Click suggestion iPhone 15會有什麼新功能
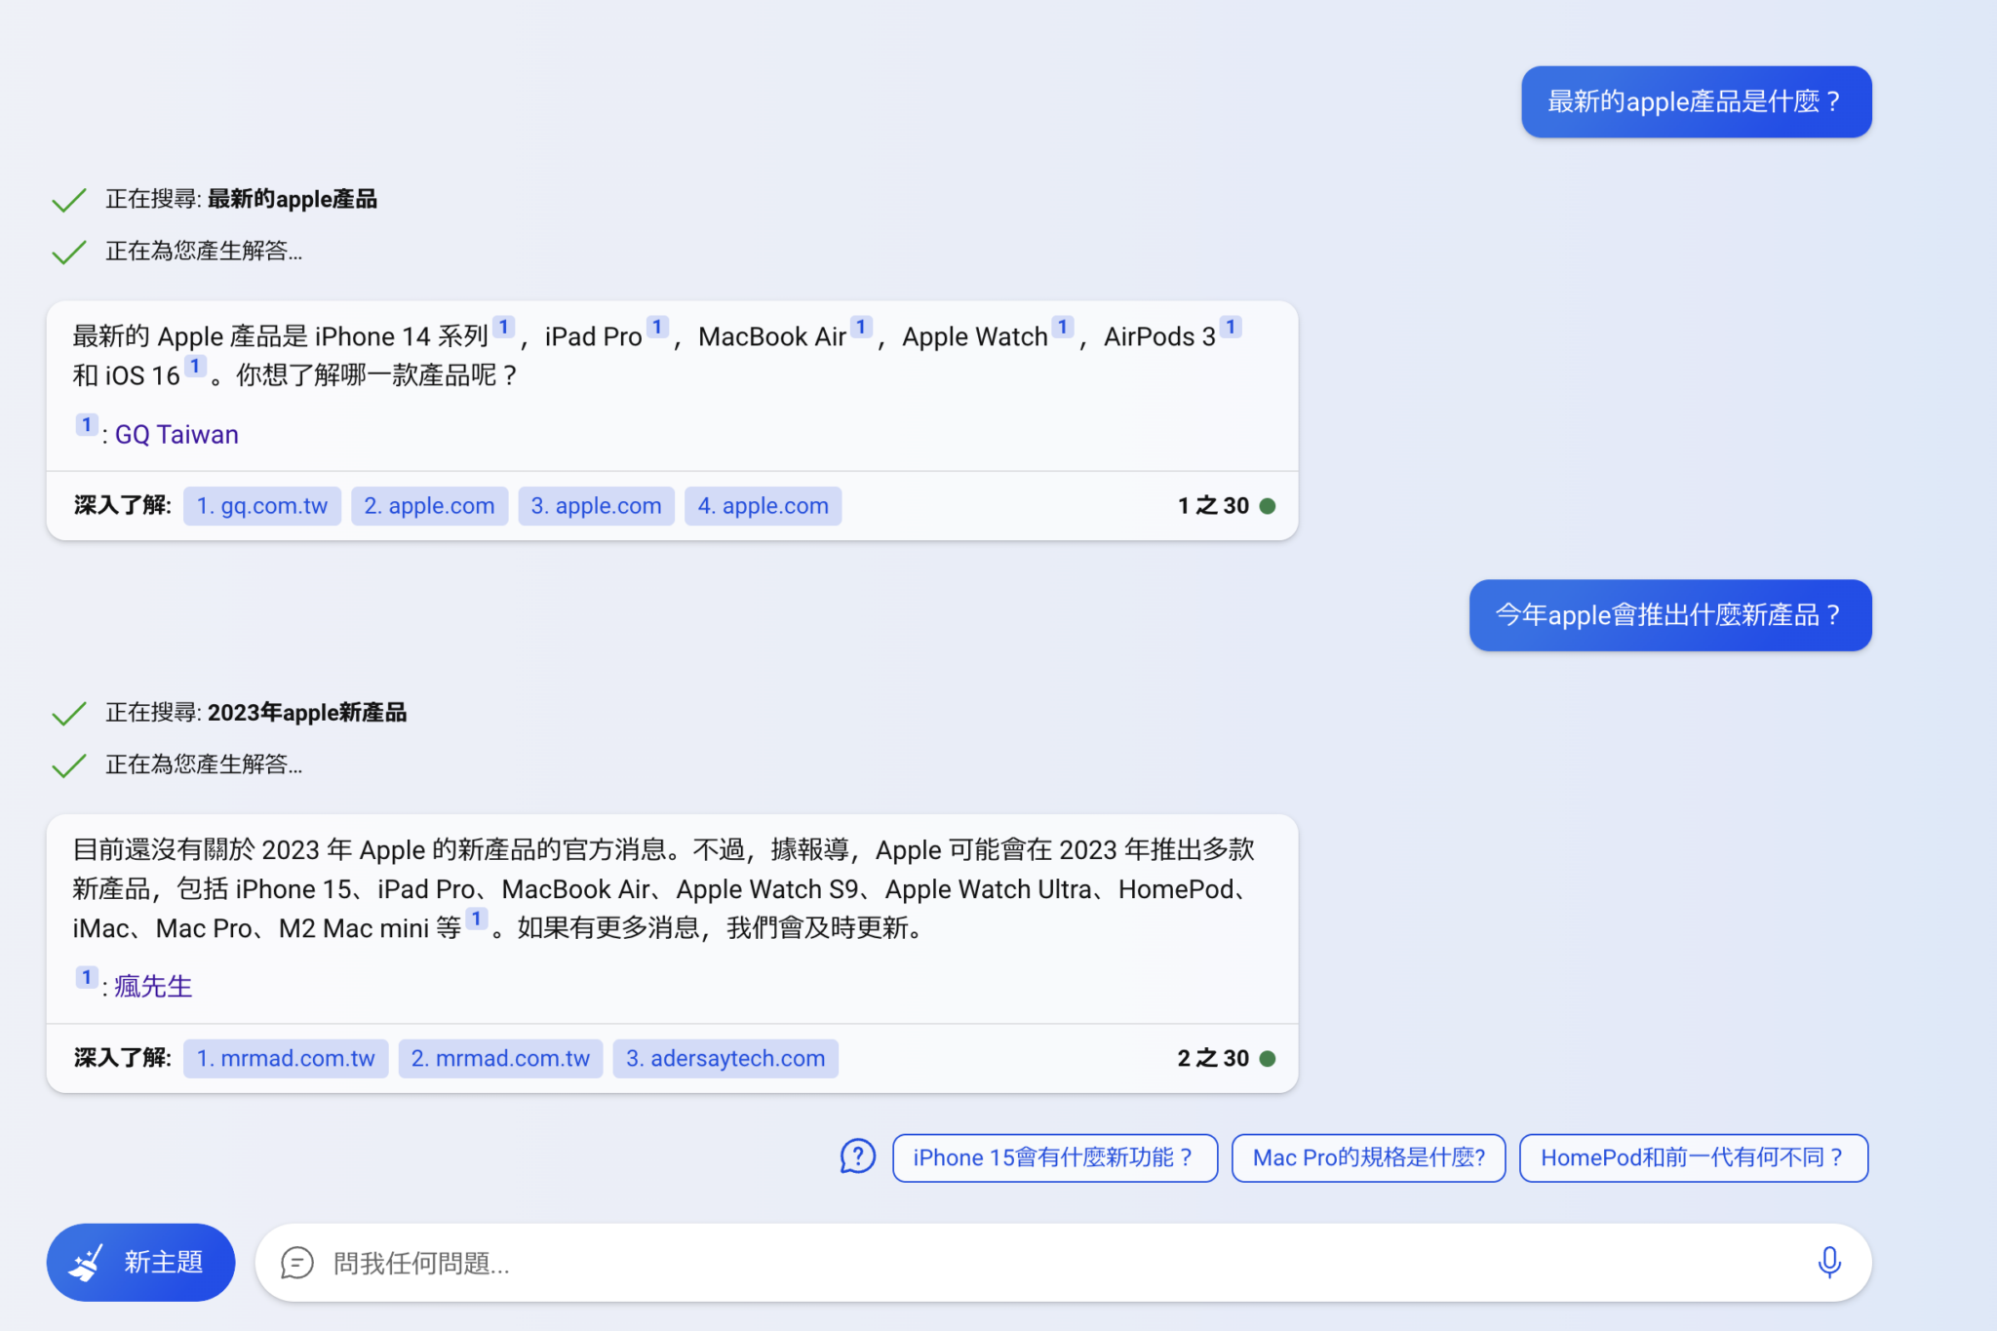The width and height of the screenshot is (1997, 1331). [1054, 1157]
